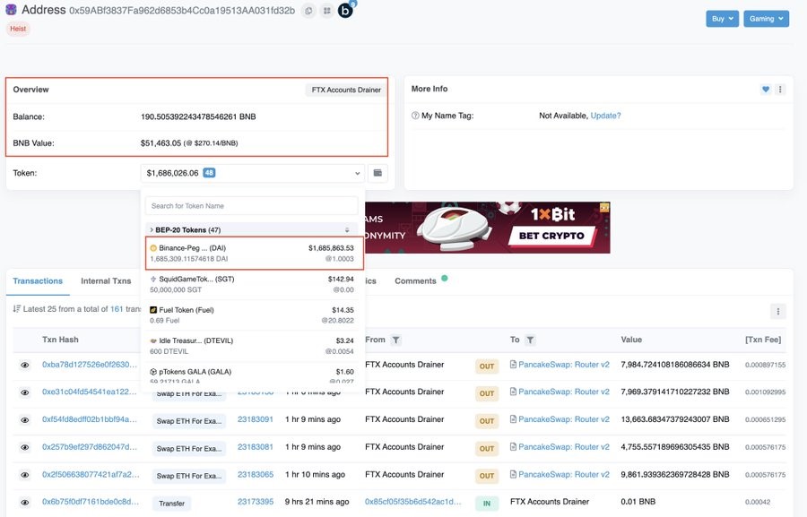Open PancakeSwap Router v2 in 4,755.55 BNB row
Viewport: 807px width, 517px height.
(x=564, y=447)
